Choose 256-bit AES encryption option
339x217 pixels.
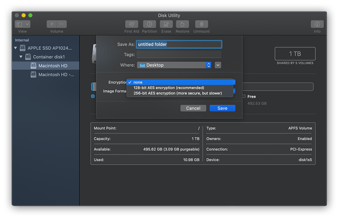click(180, 93)
